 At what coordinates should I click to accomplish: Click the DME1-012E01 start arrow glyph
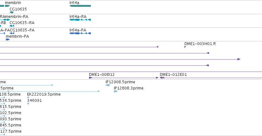click(162, 78)
